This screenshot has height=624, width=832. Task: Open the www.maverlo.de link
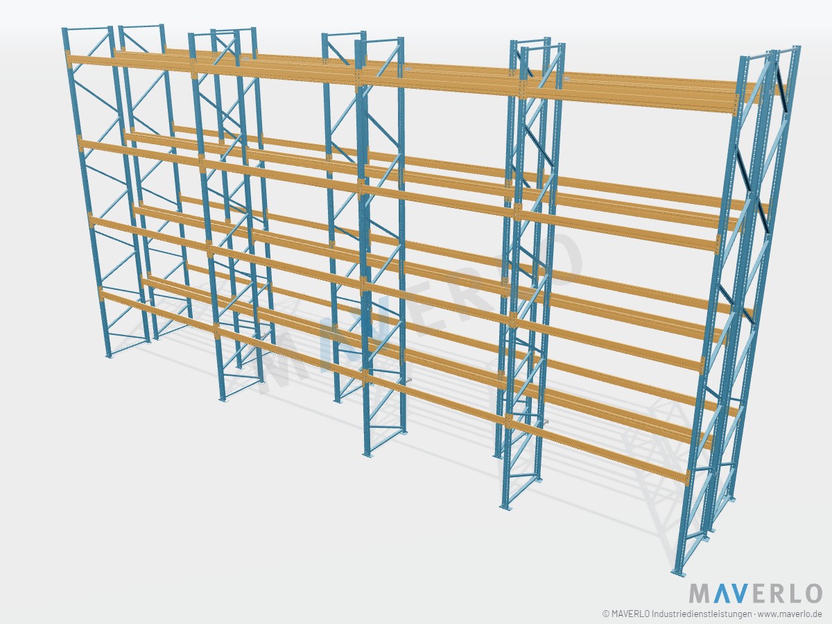pos(790,614)
